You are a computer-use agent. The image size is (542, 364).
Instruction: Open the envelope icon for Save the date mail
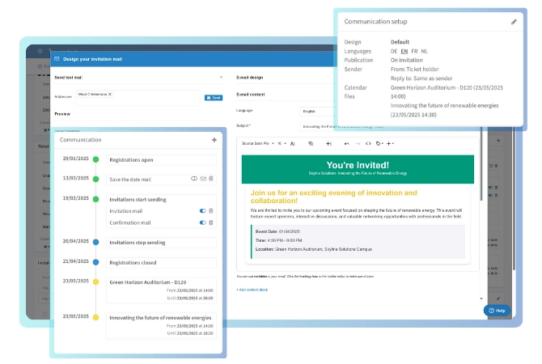click(203, 179)
